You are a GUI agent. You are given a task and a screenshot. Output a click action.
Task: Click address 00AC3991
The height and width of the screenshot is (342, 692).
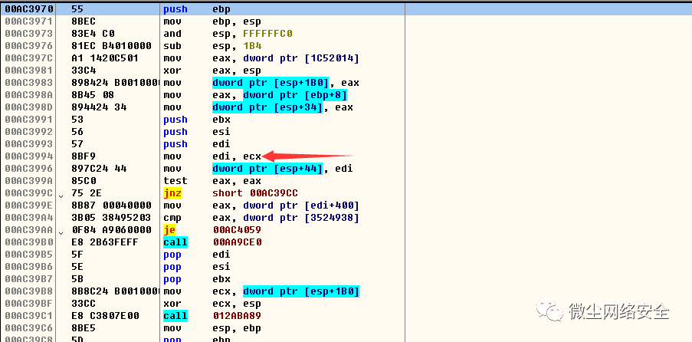(28, 120)
